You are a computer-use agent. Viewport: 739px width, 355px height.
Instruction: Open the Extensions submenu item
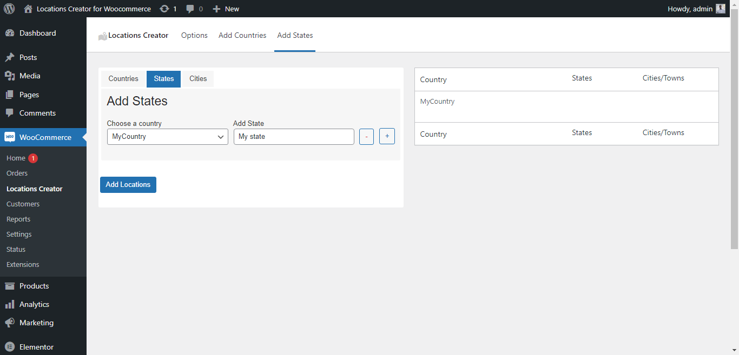[23, 264]
